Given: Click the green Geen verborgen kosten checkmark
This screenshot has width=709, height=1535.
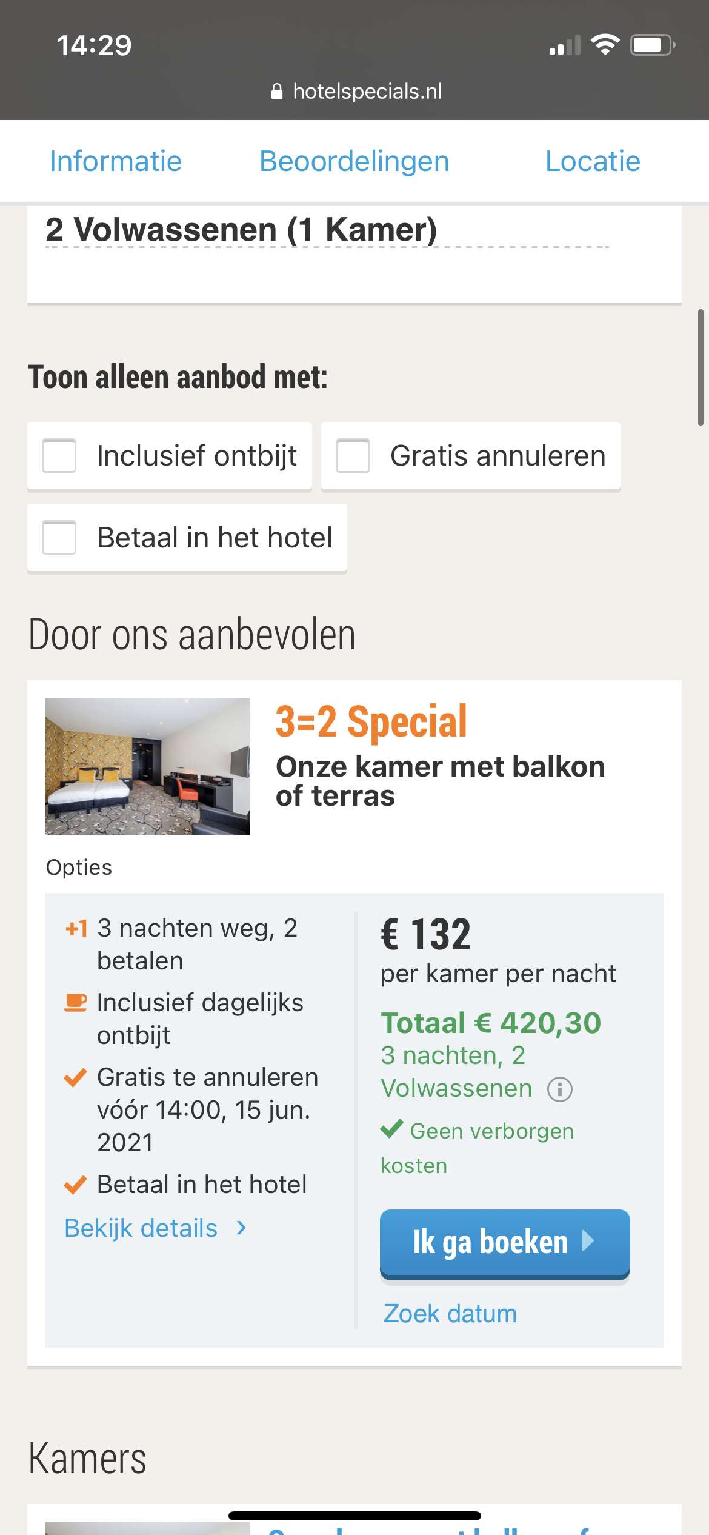Looking at the screenshot, I should (x=392, y=1129).
